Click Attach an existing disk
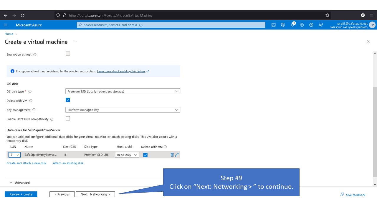The image size is (377, 212). 68,163
